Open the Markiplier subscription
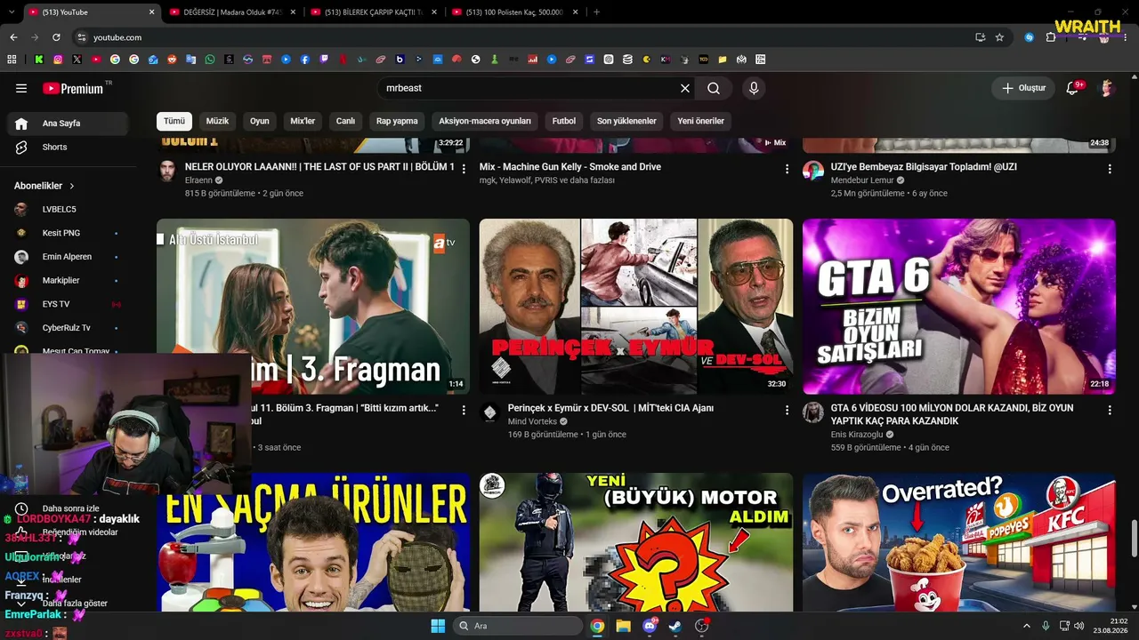The width and height of the screenshot is (1139, 640). [68, 281]
